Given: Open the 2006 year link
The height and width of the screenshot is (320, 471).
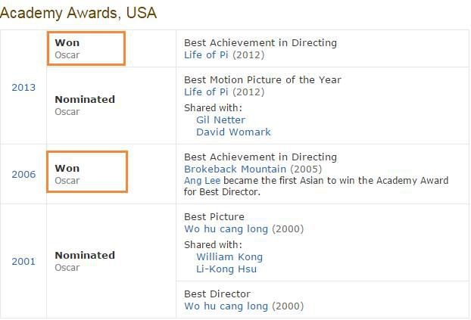Looking at the screenshot, I should [x=23, y=174].
